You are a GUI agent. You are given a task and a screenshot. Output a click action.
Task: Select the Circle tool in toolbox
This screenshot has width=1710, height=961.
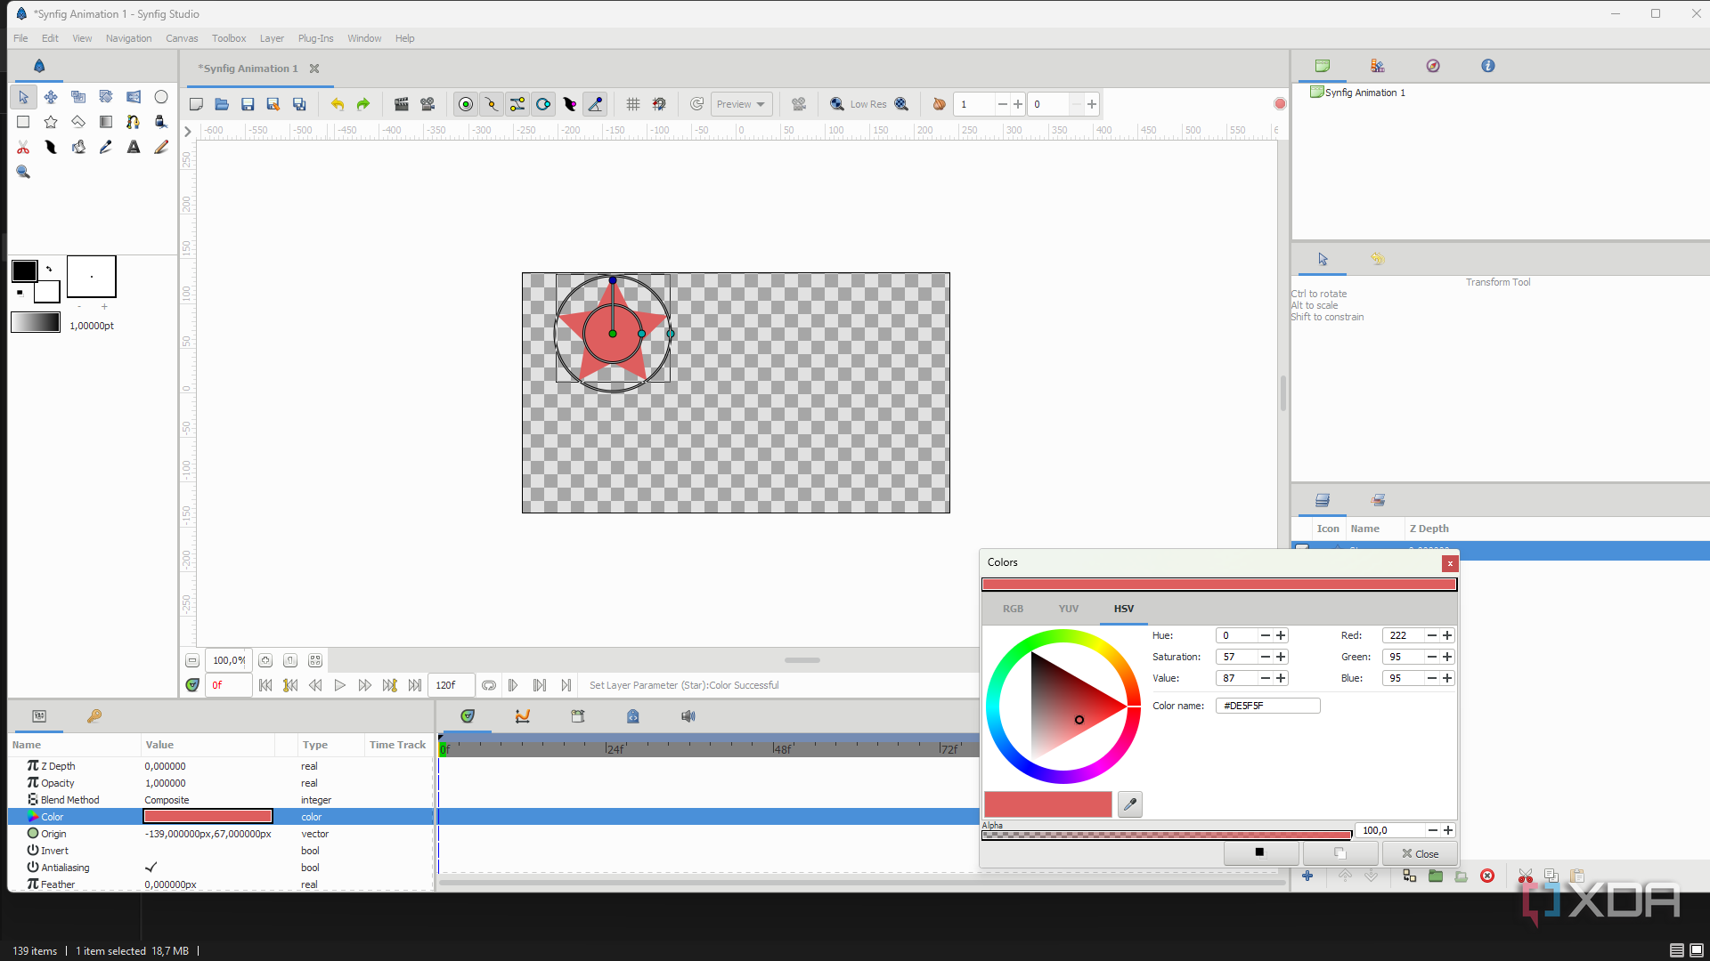(x=161, y=97)
